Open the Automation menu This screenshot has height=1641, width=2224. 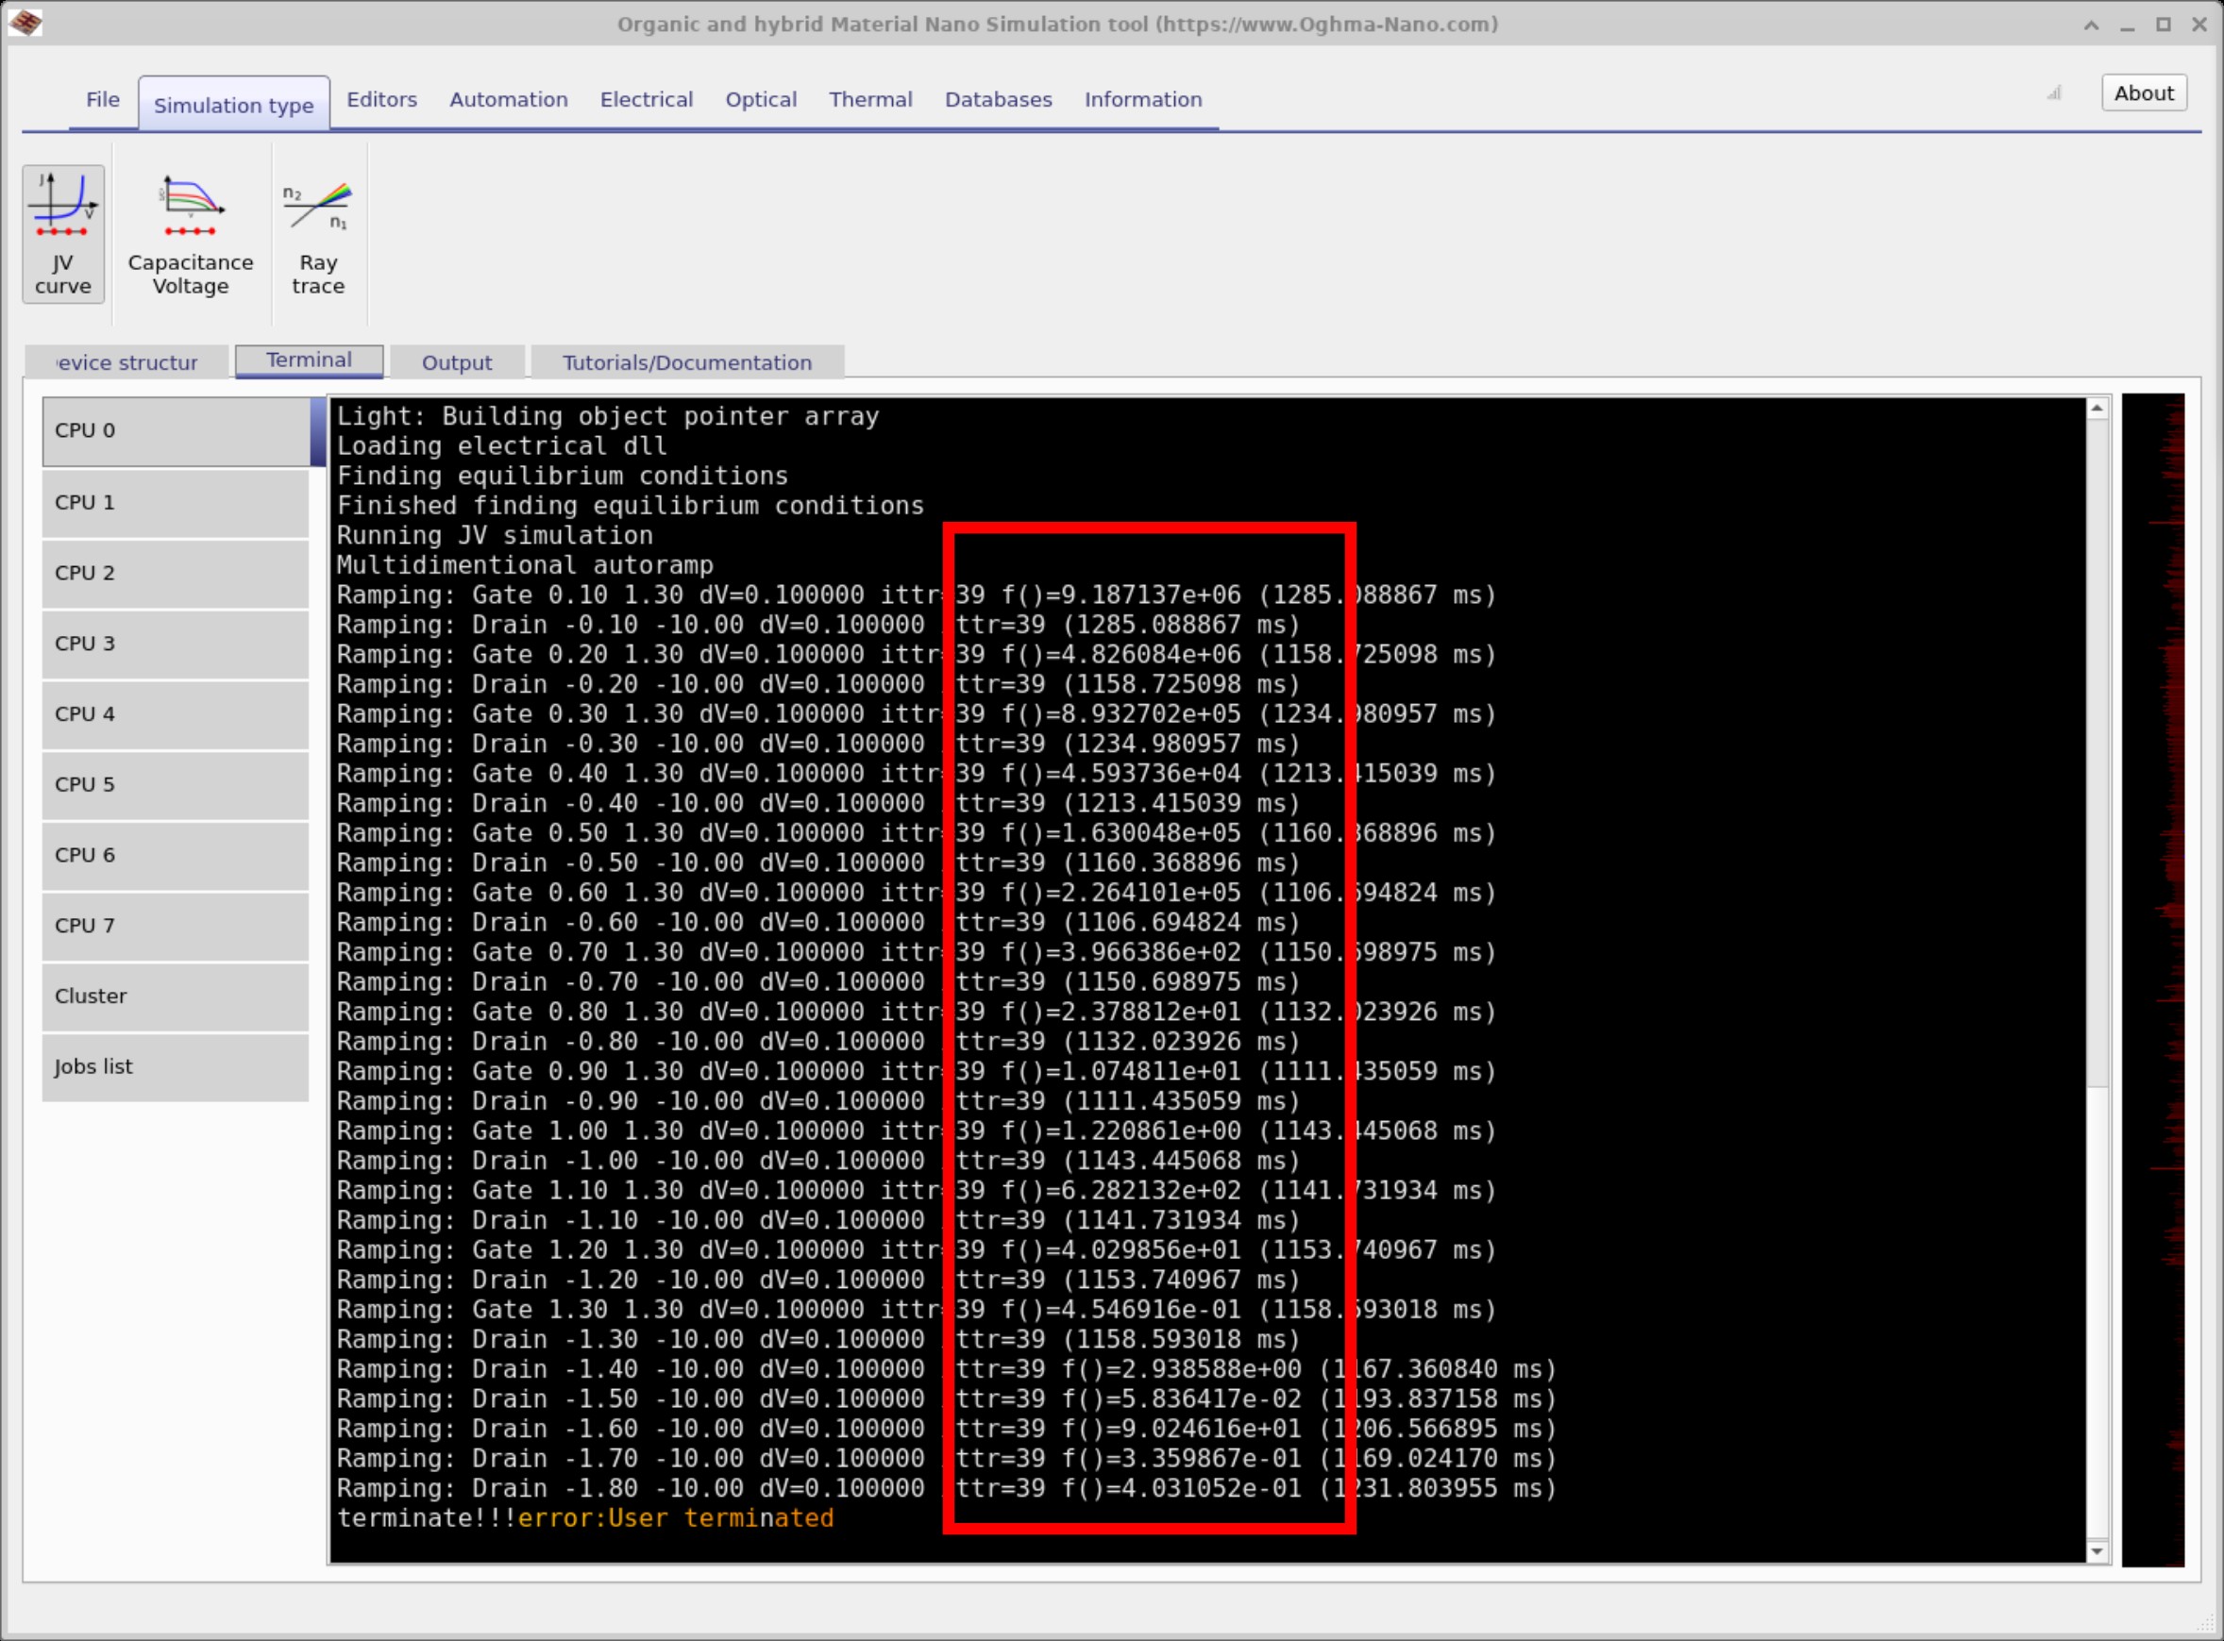click(508, 99)
